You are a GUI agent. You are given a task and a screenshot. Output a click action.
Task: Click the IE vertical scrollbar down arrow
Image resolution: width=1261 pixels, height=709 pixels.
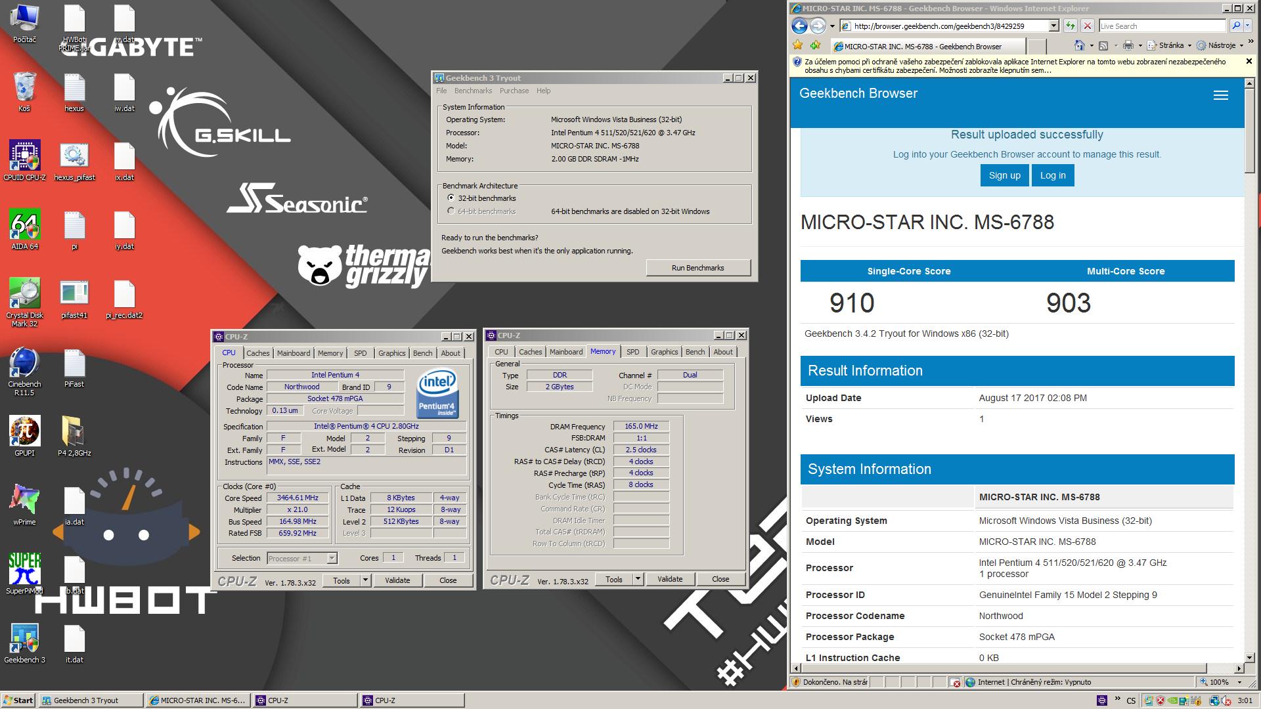[1249, 657]
